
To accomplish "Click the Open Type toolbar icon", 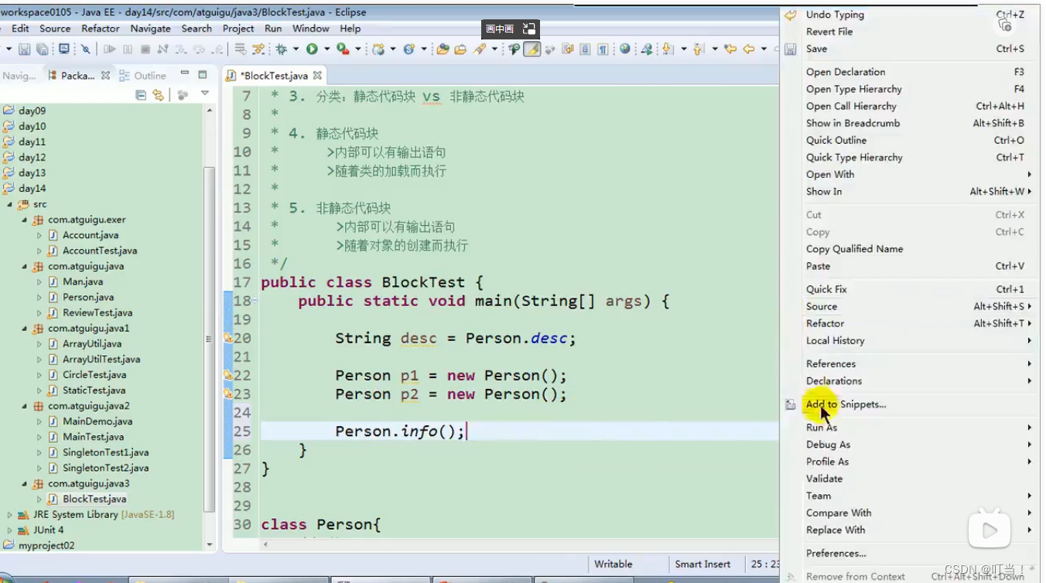I will (x=443, y=49).
